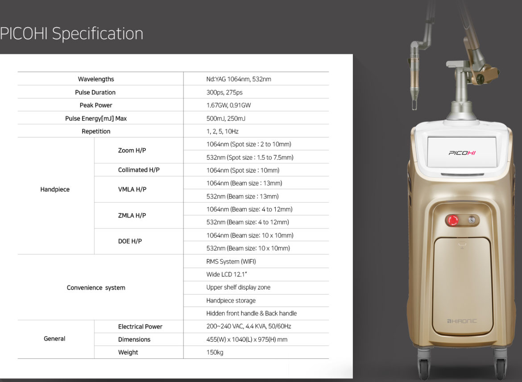Select the Electrical Power label
The image size is (522, 382).
[x=140, y=327]
